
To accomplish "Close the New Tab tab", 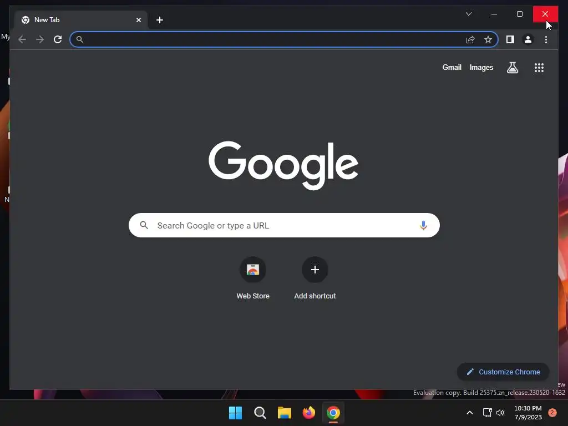I will (138, 20).
